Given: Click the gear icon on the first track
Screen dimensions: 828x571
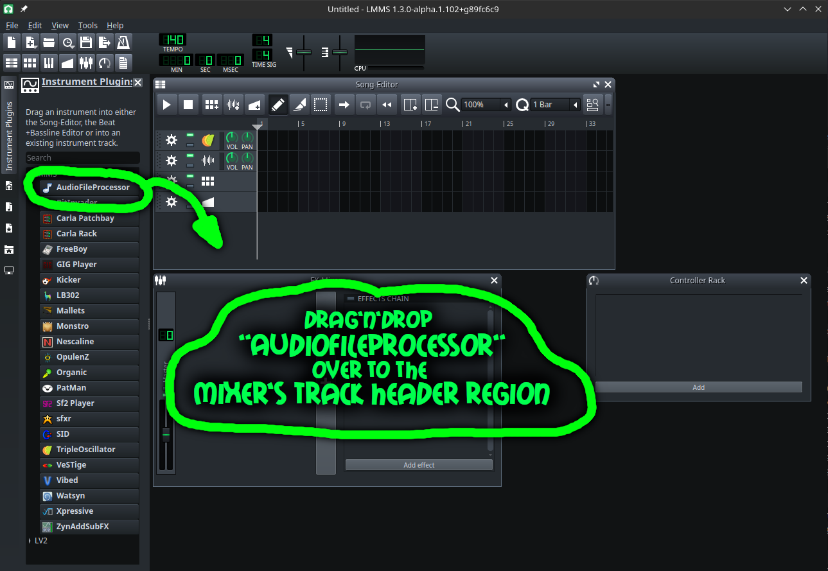Looking at the screenshot, I should 170,139.
